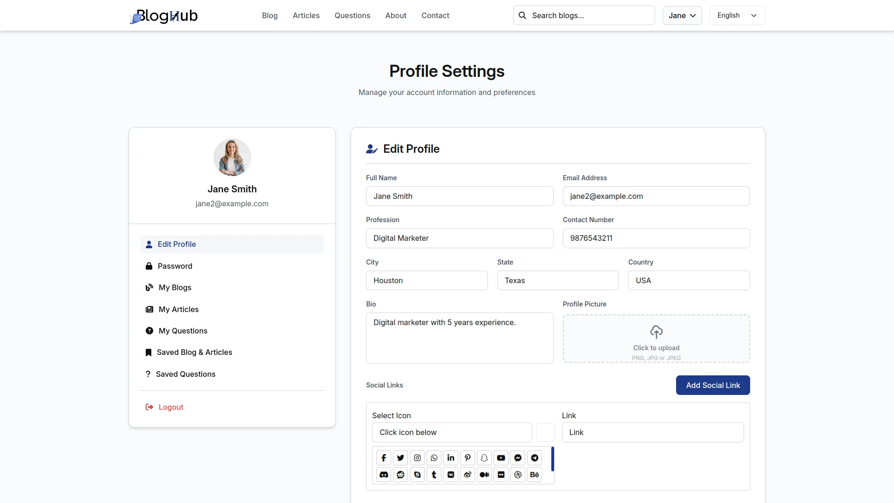Pick the Reddit social icon
The width and height of the screenshot is (894, 503).
tap(400, 475)
